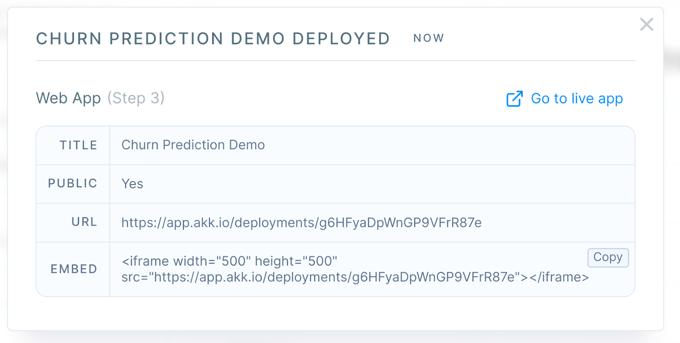Image resolution: width=680 pixels, height=343 pixels.
Task: Open the 'Go to live app' link text
Action: coord(577,99)
